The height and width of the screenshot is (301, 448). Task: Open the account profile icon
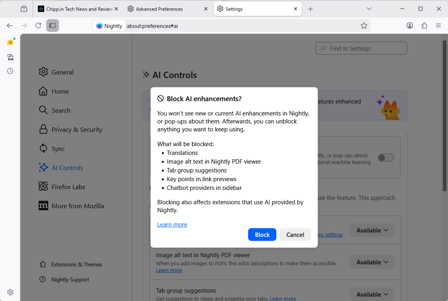click(409, 26)
